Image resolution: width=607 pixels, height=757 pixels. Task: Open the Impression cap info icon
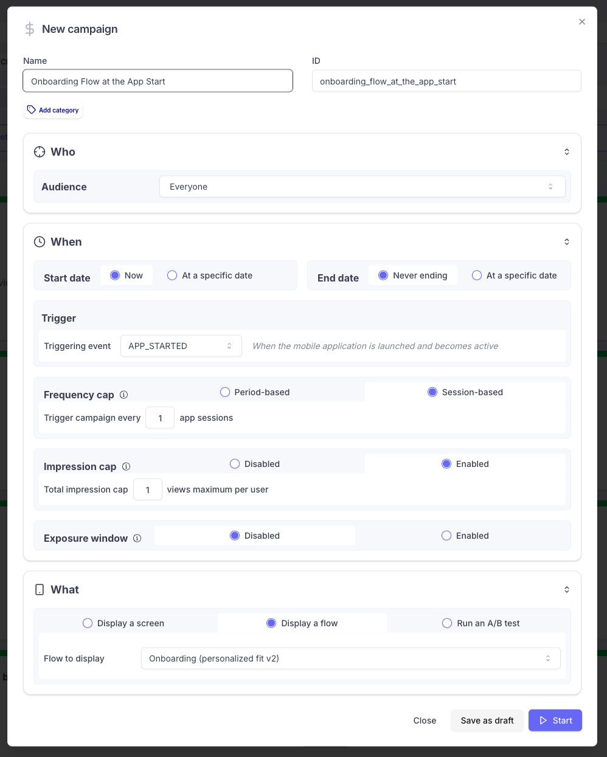pyautogui.click(x=127, y=466)
